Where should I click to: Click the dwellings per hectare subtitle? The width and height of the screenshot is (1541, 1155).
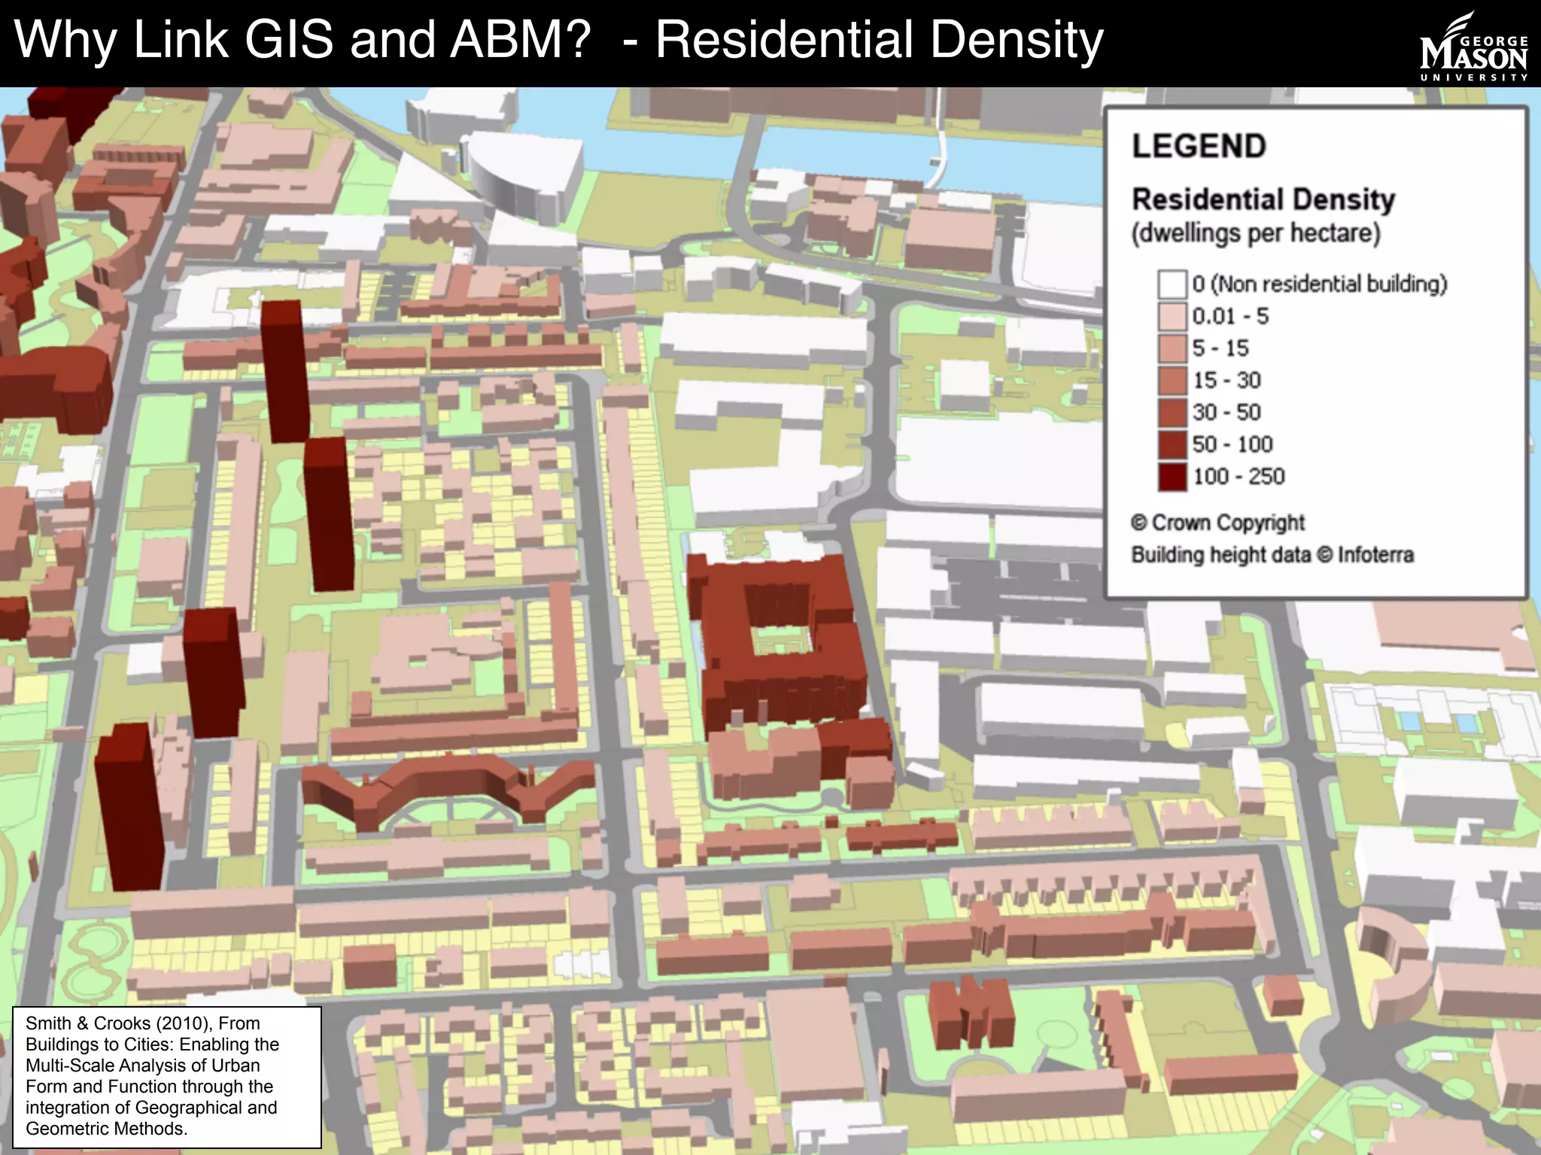click(1255, 233)
